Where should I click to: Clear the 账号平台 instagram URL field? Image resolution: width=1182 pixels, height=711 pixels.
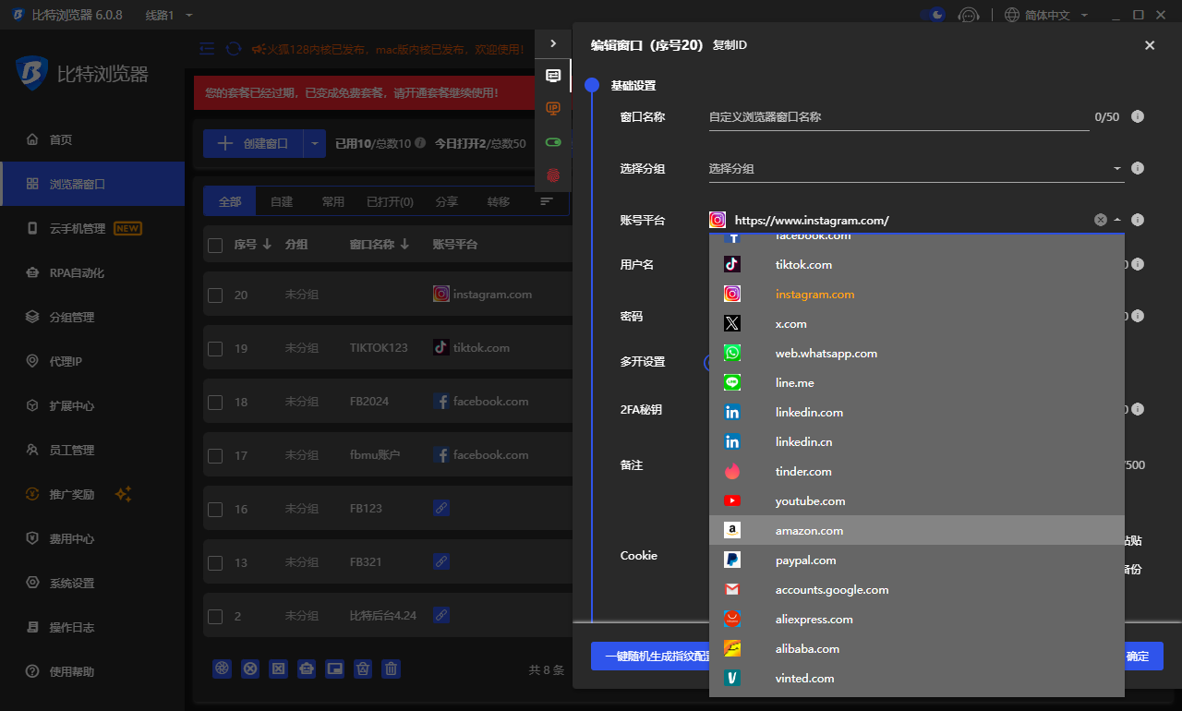tap(1100, 220)
